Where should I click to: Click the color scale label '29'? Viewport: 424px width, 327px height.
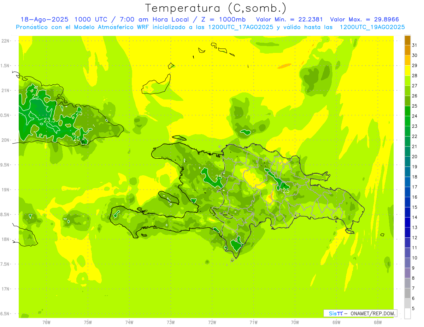point(414,65)
